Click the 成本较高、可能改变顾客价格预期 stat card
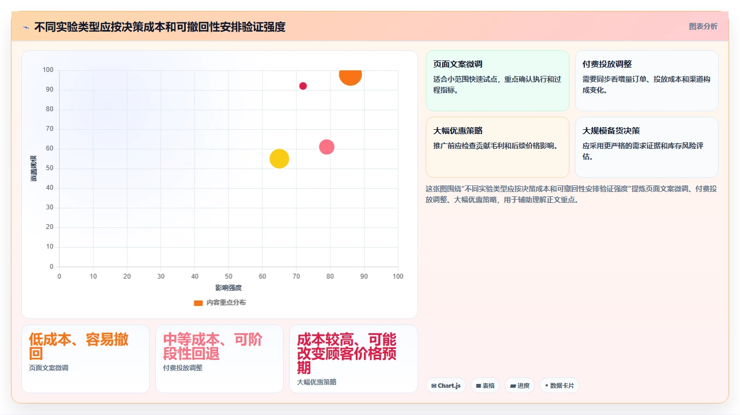 (x=354, y=359)
